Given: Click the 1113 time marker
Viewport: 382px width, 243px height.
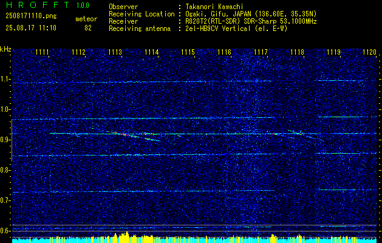Looking at the screenshot, I should [115, 52].
